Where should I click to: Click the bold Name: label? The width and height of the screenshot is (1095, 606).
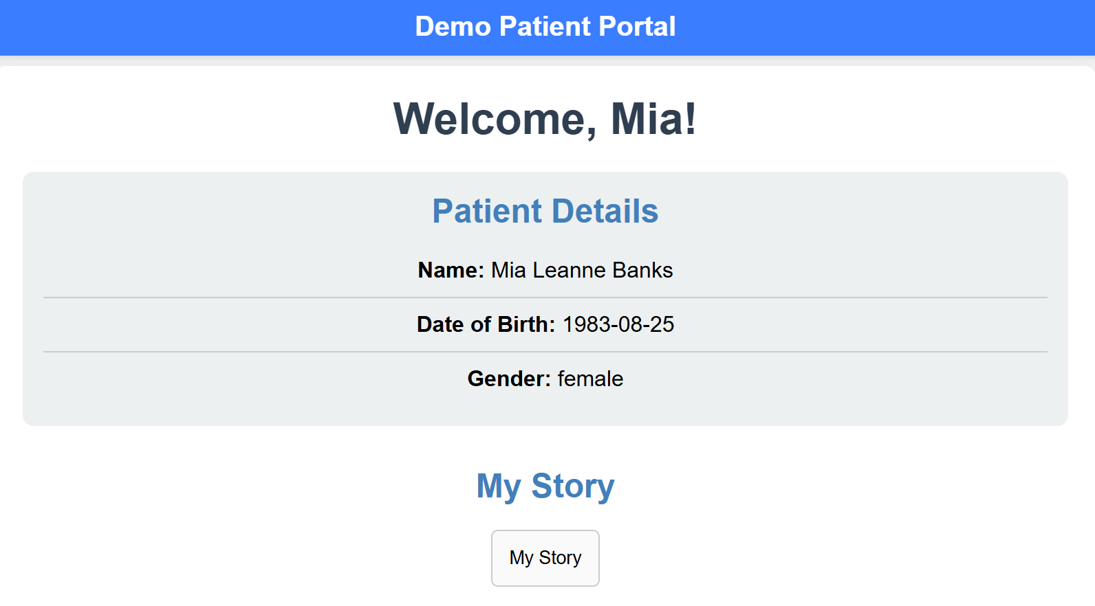click(x=451, y=270)
